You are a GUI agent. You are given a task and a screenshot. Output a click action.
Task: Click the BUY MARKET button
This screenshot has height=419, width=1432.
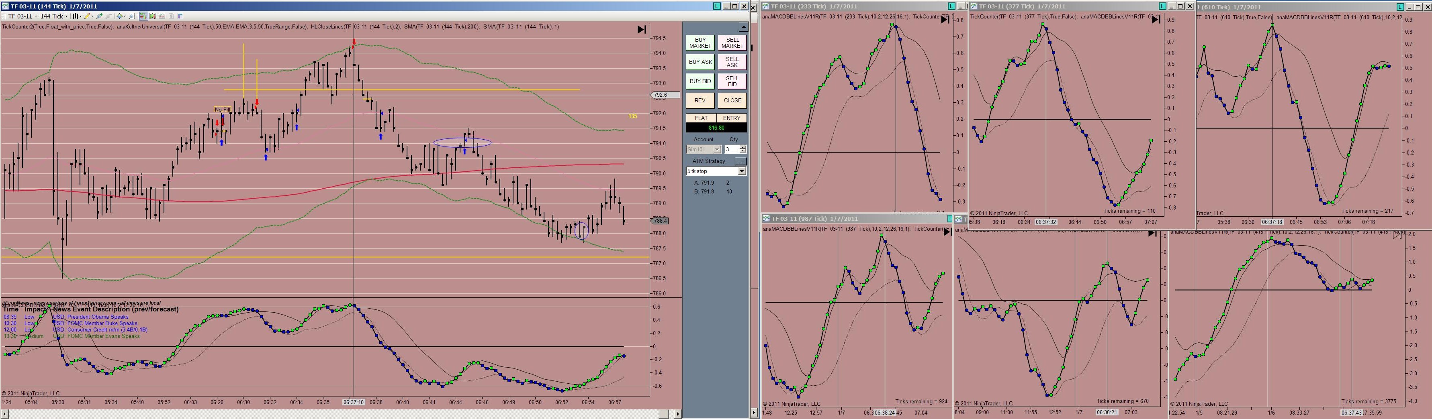coord(700,43)
